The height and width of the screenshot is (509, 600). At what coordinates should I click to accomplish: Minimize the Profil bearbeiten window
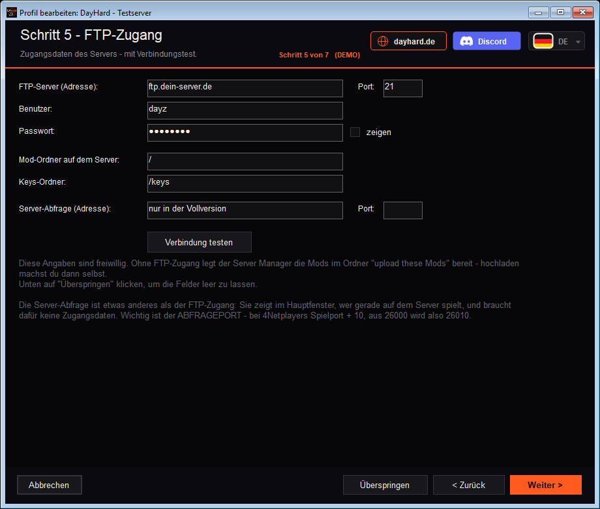coord(539,12)
